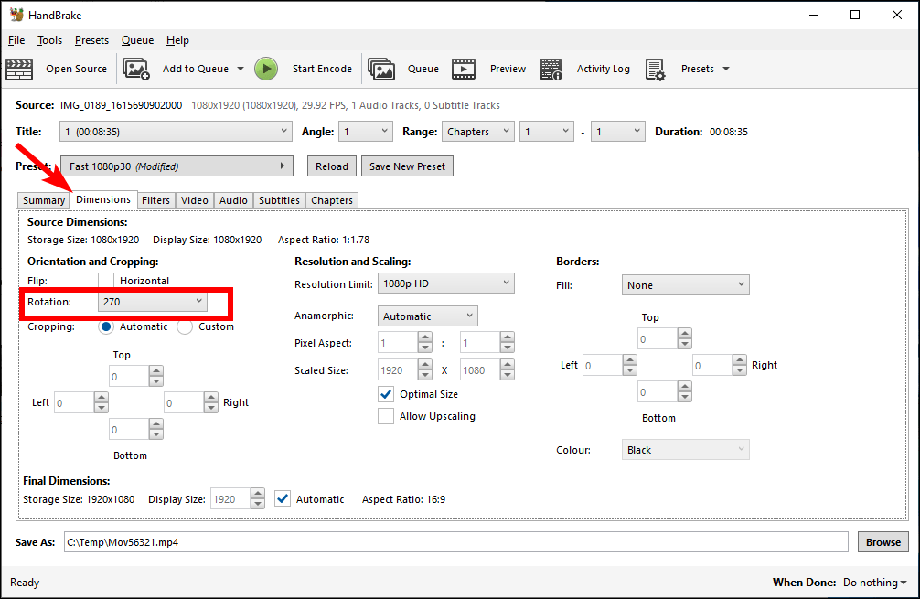Screen dimensions: 920x599
Task: Open the start chapter dropdown
Action: pyautogui.click(x=547, y=132)
